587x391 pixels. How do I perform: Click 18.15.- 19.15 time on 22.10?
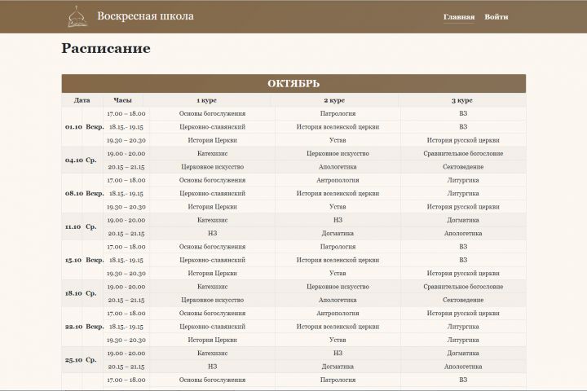click(126, 327)
